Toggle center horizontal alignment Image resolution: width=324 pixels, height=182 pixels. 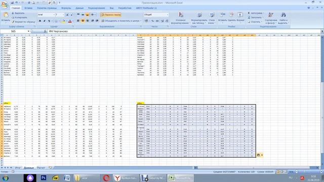83,21
